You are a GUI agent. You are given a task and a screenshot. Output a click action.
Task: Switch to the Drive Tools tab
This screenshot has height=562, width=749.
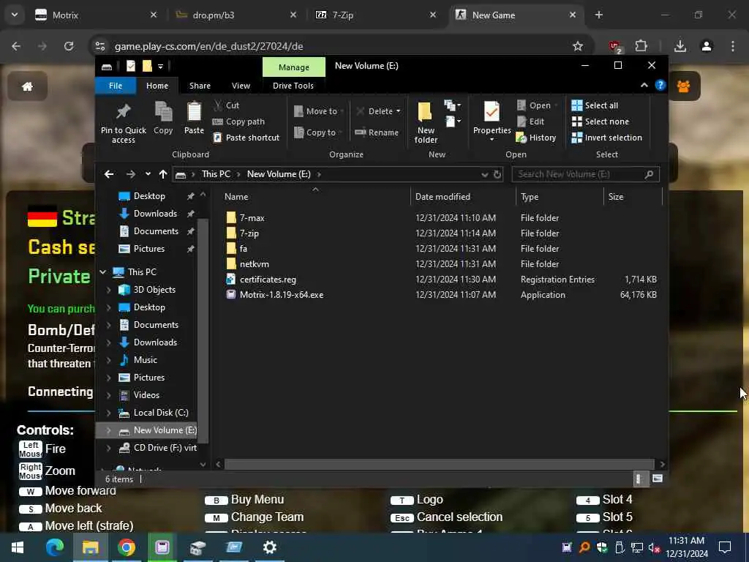pyautogui.click(x=293, y=86)
